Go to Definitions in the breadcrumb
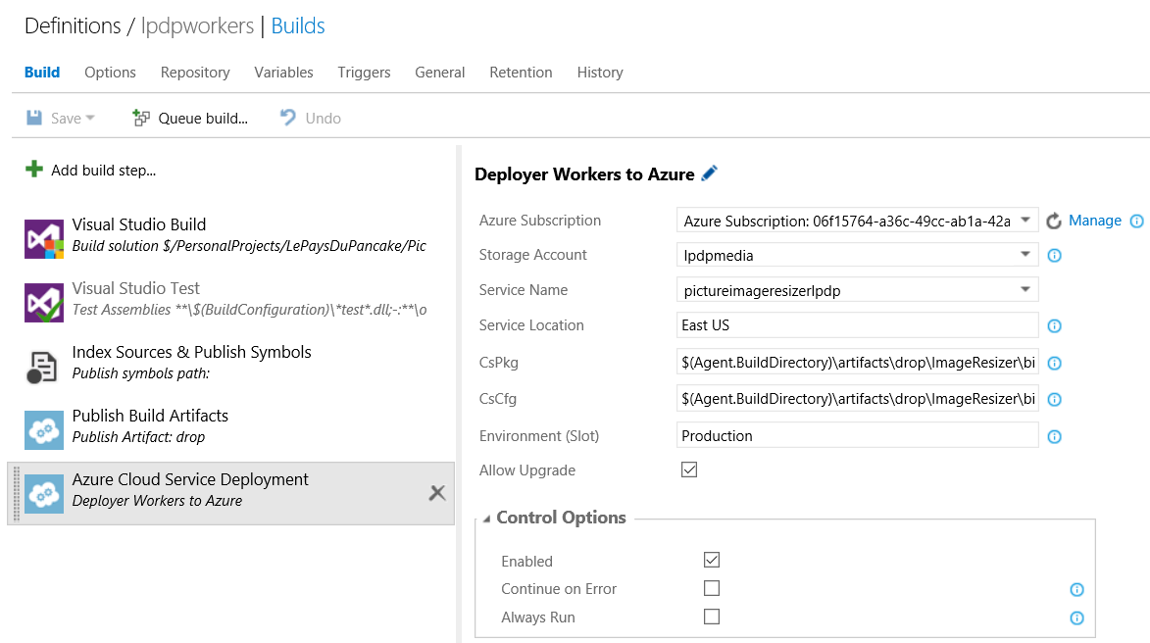Viewport: 1150px width, 643px height. [73, 25]
